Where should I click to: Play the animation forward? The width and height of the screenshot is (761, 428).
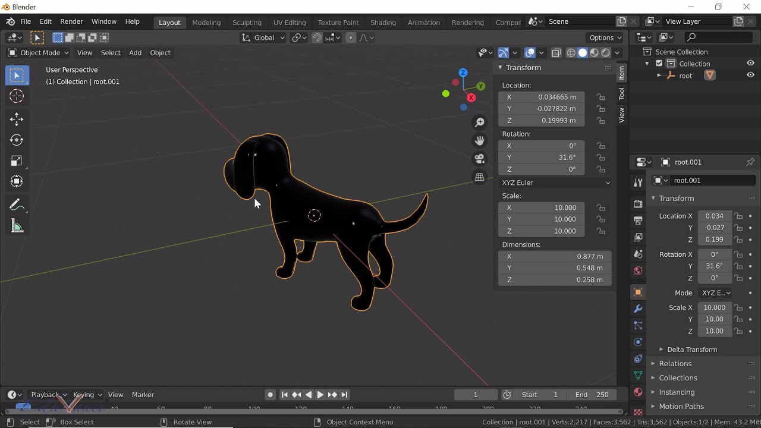(320, 395)
